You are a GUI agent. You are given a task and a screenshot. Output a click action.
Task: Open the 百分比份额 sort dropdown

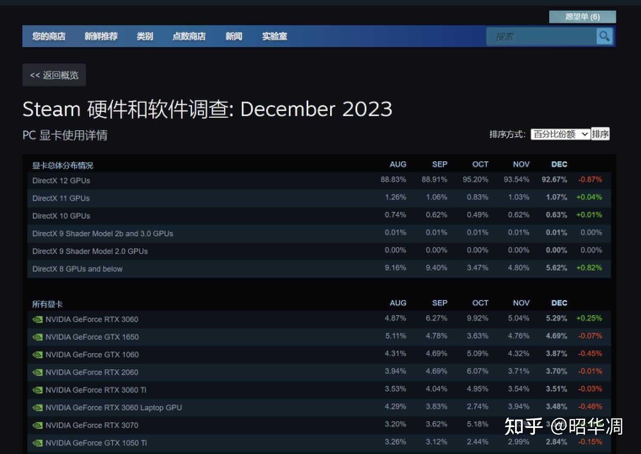pyautogui.click(x=561, y=134)
